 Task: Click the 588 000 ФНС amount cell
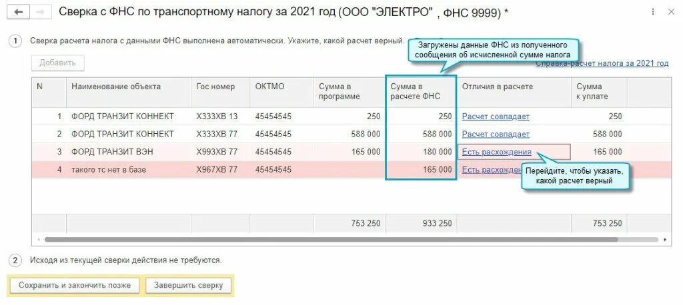[x=422, y=135]
